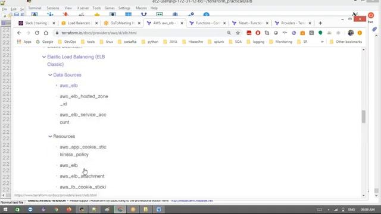Show more bookmarks via the overflow chevron

(x=322, y=42)
